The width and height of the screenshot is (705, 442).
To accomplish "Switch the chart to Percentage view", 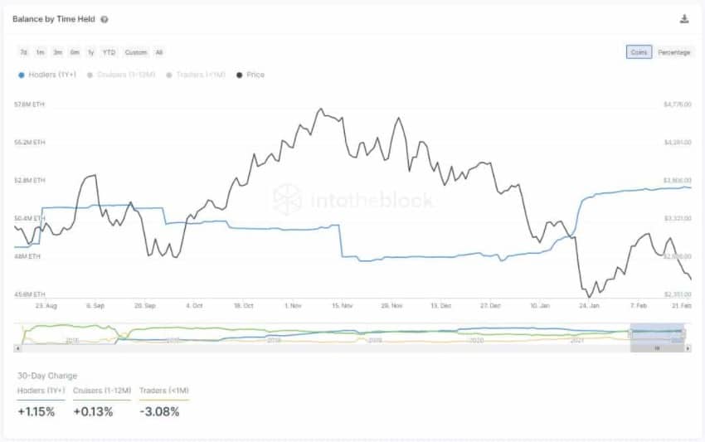I will point(673,52).
